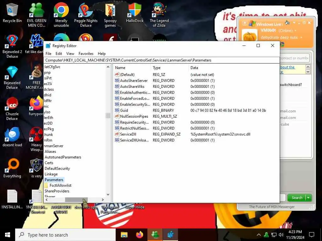Open the File menu in Registry Editor
Screen dimensions: 322x241
[x=48, y=53]
